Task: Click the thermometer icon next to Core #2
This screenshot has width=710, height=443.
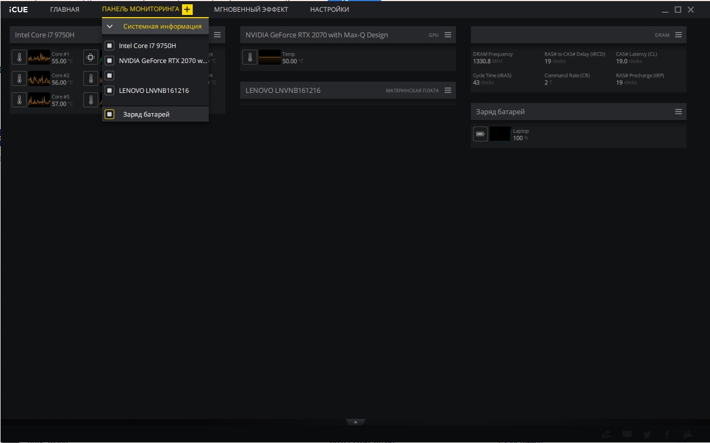Action: (19, 78)
